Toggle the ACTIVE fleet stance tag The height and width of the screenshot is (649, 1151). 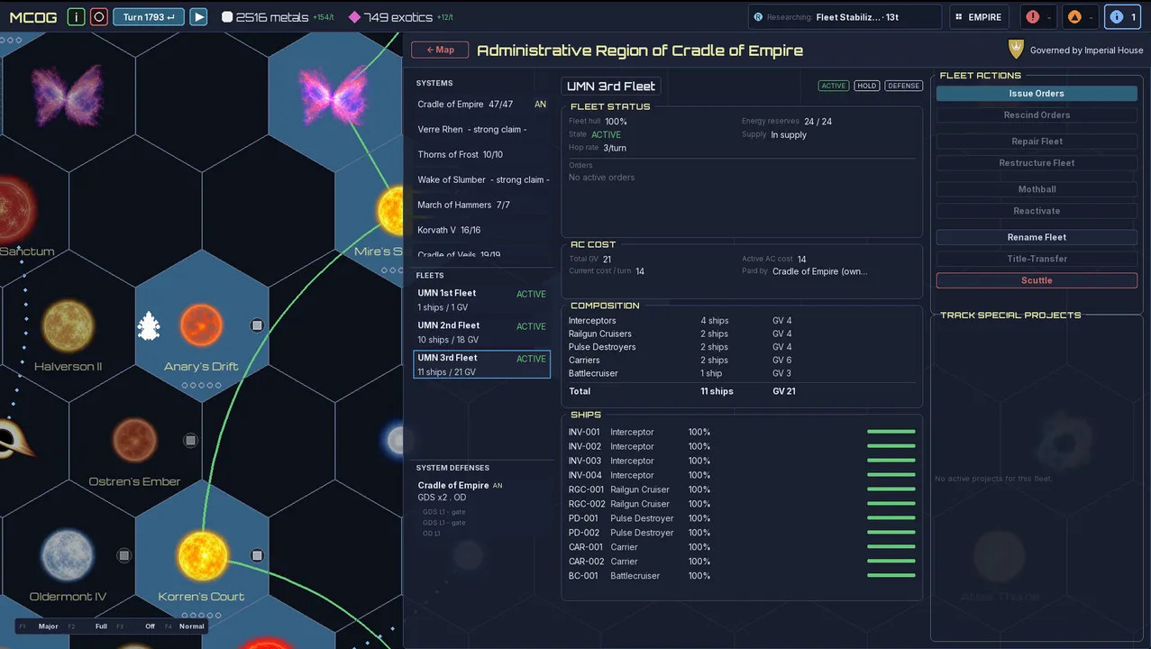click(x=834, y=86)
